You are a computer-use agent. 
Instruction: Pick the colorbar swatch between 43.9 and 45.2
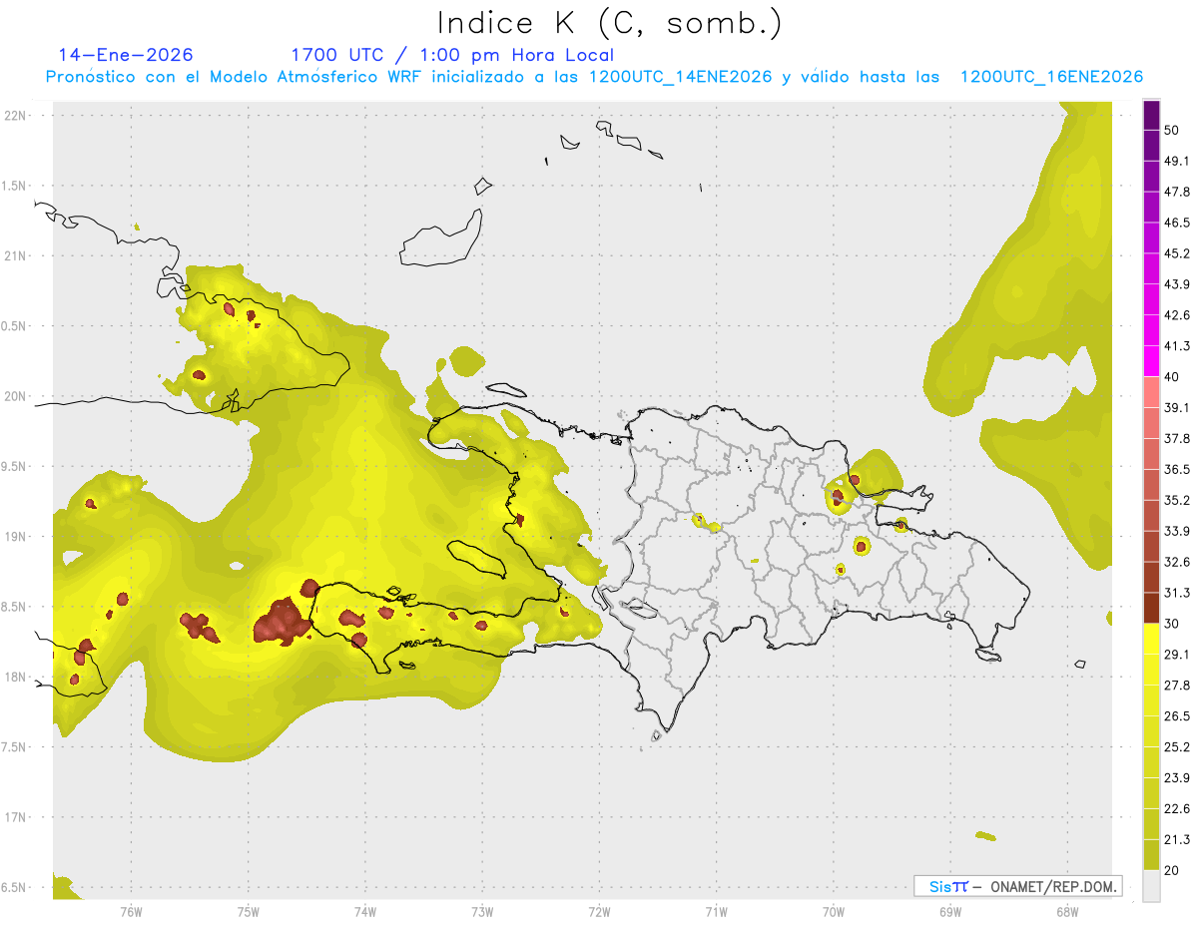point(1151,268)
